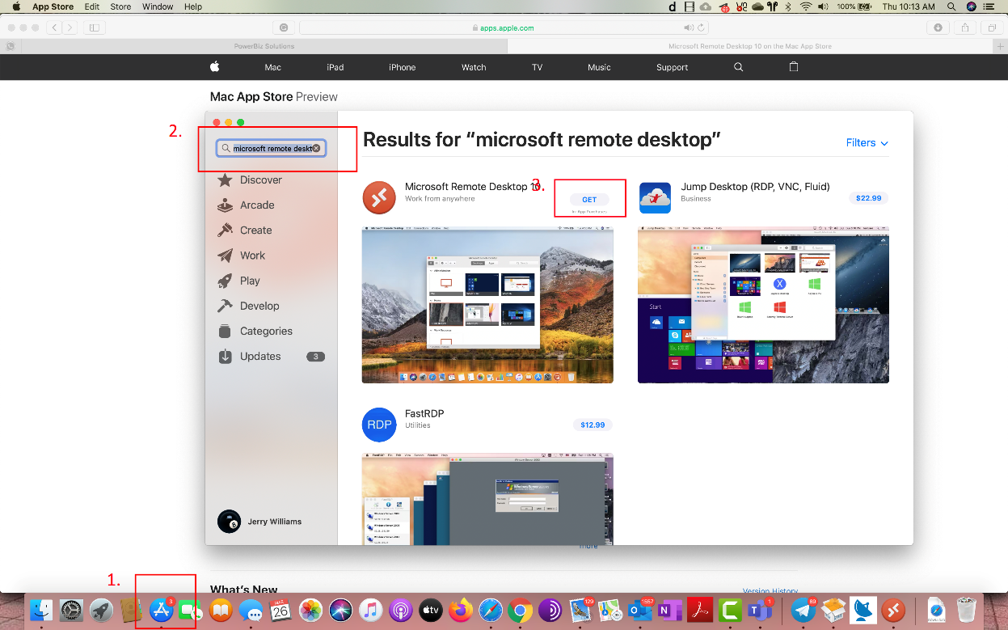Image resolution: width=1008 pixels, height=630 pixels.
Task: Open the Apple menu in menu bar
Action: pos(15,6)
